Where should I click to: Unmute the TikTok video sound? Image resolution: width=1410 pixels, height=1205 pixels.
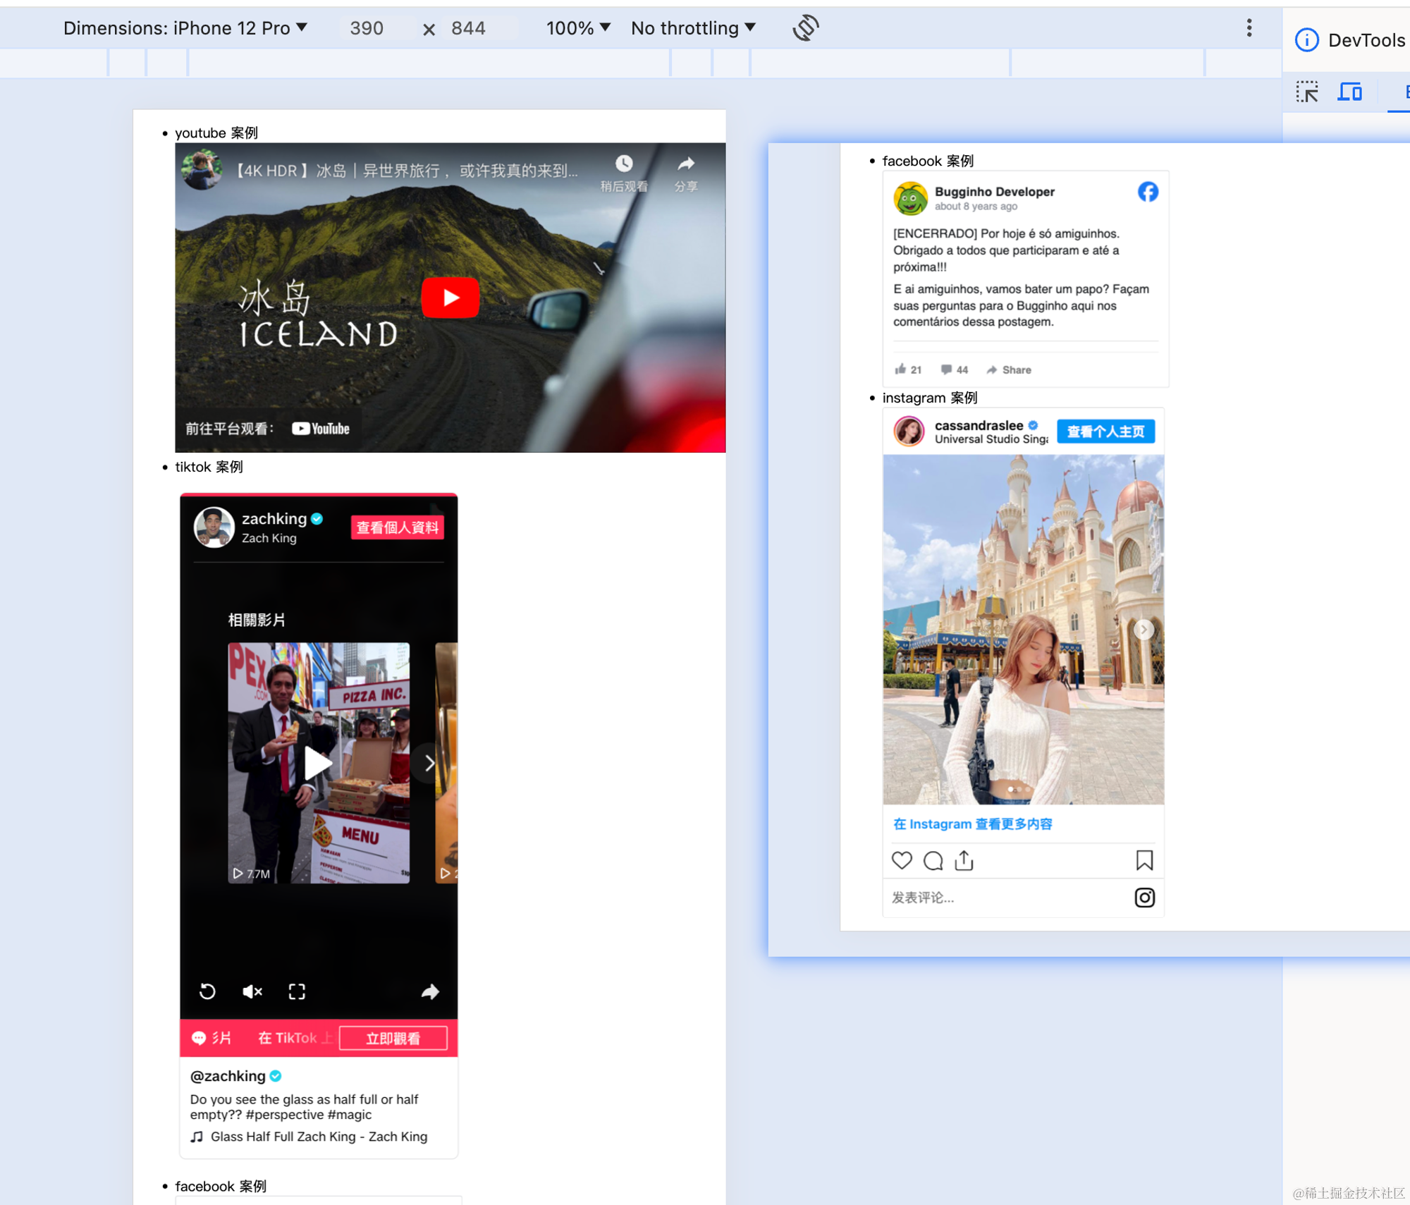coord(252,991)
